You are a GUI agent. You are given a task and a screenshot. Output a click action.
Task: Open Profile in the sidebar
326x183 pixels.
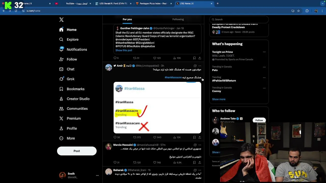[68, 128]
